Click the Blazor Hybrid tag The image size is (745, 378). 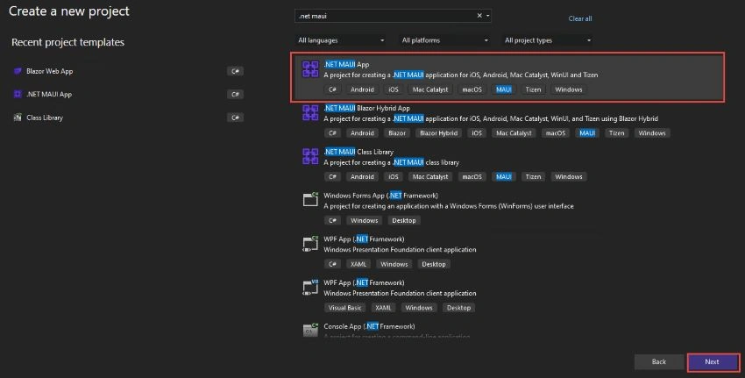pos(438,133)
